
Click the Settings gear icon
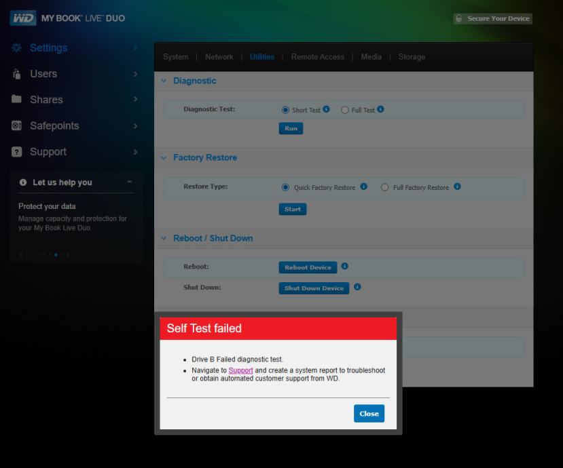pyautogui.click(x=16, y=47)
